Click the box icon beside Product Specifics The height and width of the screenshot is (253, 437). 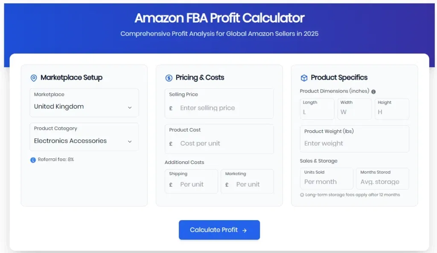tap(304, 78)
